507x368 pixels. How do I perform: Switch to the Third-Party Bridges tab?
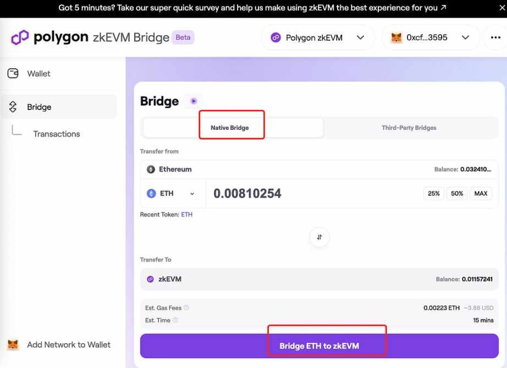pyautogui.click(x=409, y=128)
